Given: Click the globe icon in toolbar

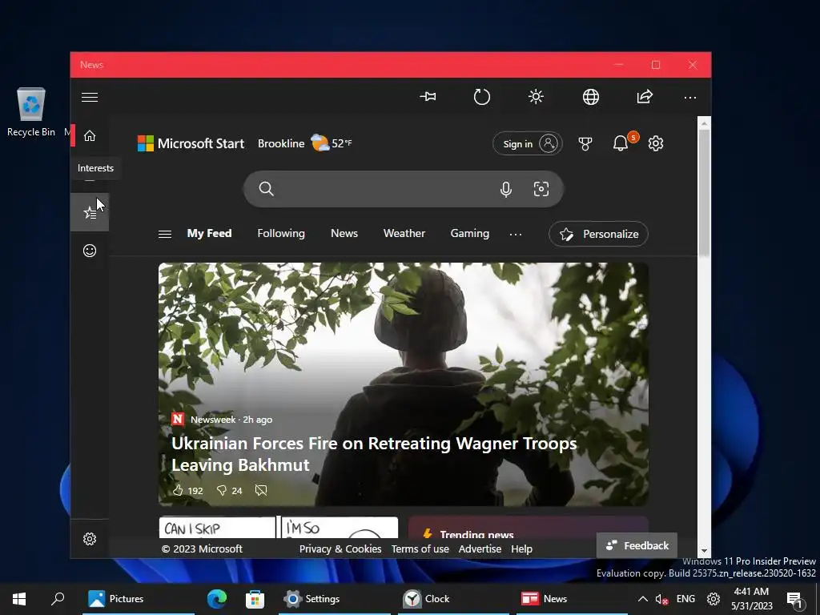Looking at the screenshot, I should (x=590, y=97).
